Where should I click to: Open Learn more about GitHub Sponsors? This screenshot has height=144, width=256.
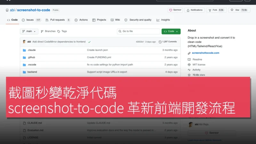204,140
